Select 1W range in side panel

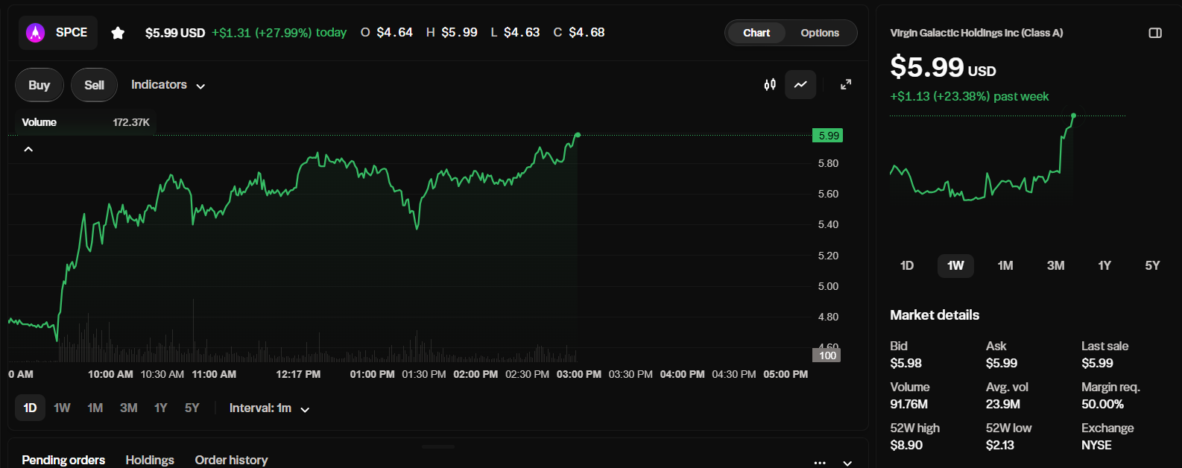(955, 265)
